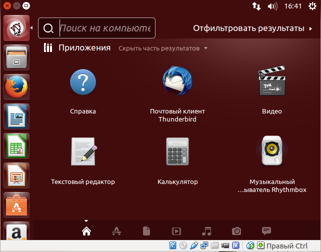
Task: Open the system power gear menu
Action: tap(312, 6)
